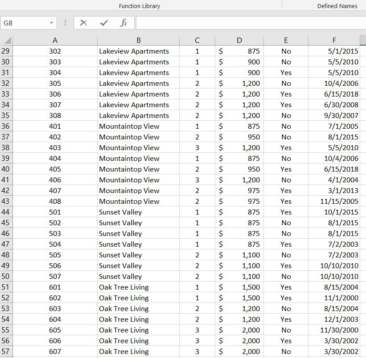Click date cell 3/1/2013
This screenshot has height=358, width=366.
334,190
